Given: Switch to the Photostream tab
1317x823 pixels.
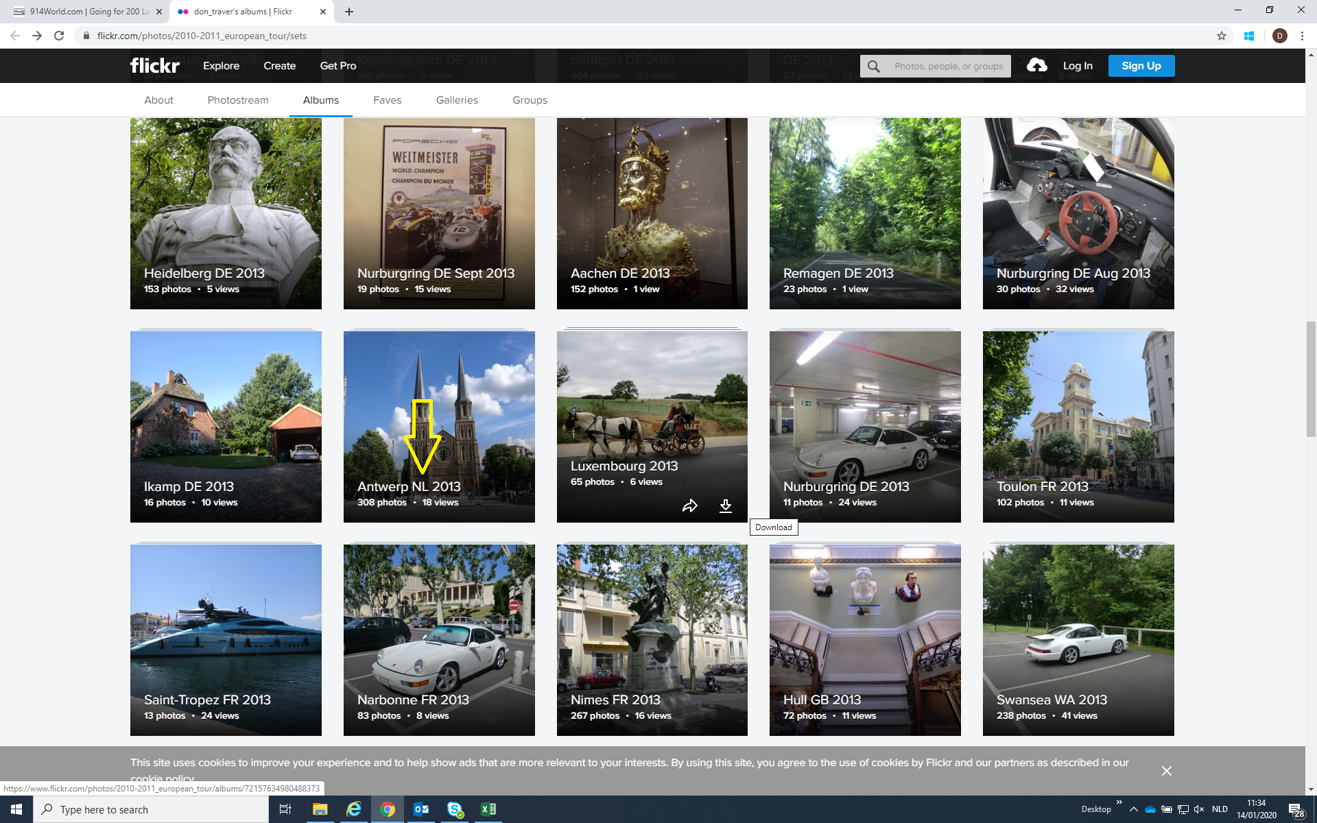Looking at the screenshot, I should [237, 100].
